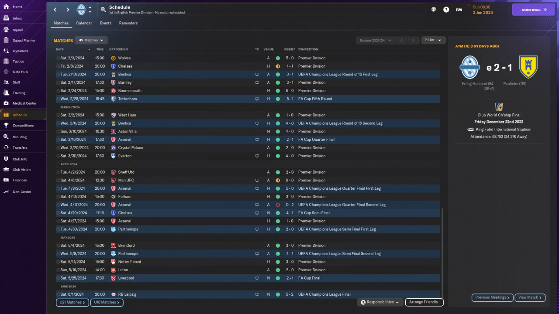Image resolution: width=559 pixels, height=314 pixels.
Task: Open Previous Meetings
Action: pyautogui.click(x=492, y=297)
